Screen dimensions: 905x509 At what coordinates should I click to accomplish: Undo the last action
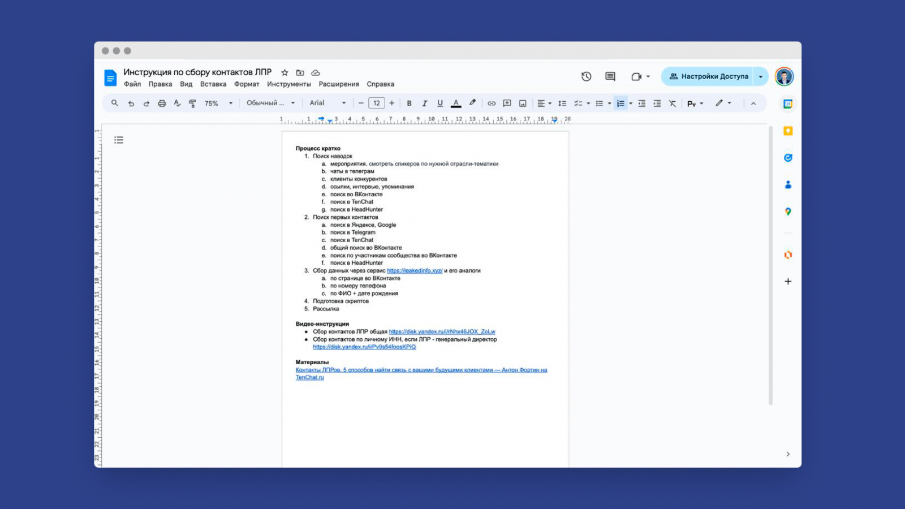(x=131, y=103)
